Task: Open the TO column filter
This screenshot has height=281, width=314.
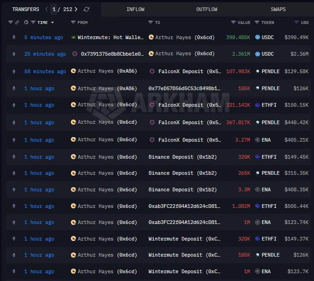Action: [x=151, y=23]
